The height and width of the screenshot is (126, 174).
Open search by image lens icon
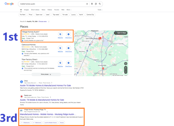click(x=96, y=4)
